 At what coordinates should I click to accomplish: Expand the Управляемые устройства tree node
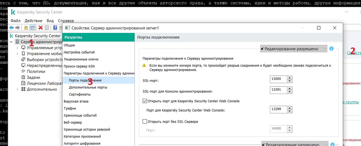pos(17,48)
